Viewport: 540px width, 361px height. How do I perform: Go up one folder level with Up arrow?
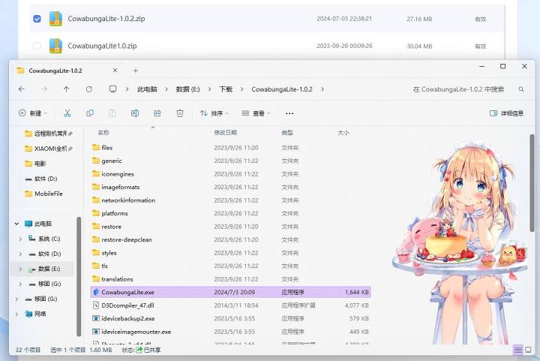pos(67,89)
